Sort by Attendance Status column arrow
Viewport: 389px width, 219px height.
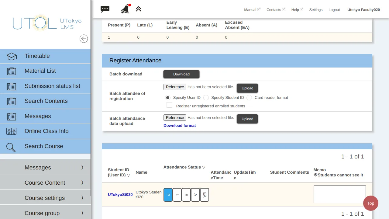pyautogui.click(x=204, y=167)
